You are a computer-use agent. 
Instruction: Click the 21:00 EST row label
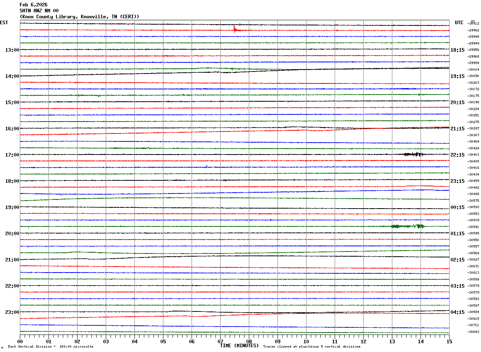click(x=12, y=260)
